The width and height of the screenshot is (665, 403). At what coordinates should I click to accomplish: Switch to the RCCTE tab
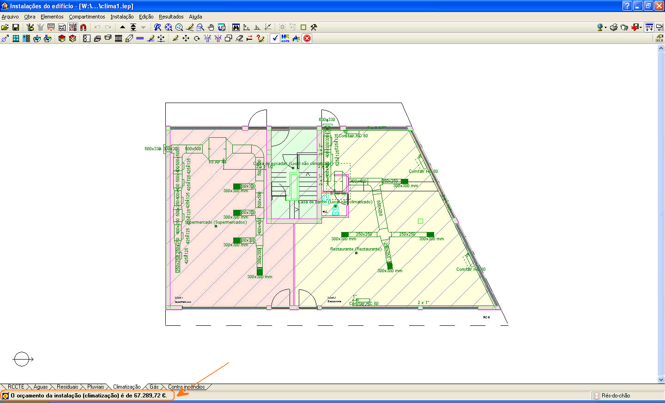click(x=16, y=387)
